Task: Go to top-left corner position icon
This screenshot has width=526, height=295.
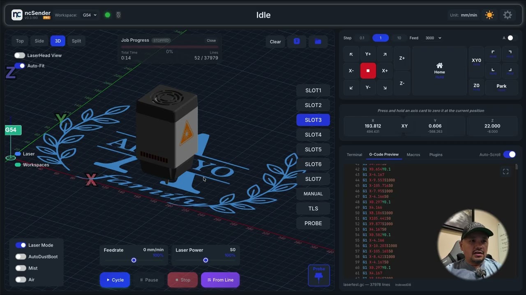Action: tap(493, 54)
